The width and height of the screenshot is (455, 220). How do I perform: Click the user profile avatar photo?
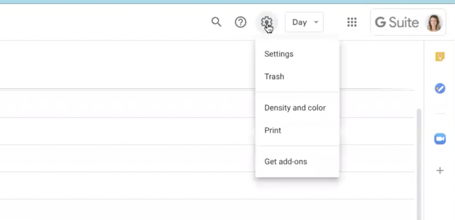[434, 22]
